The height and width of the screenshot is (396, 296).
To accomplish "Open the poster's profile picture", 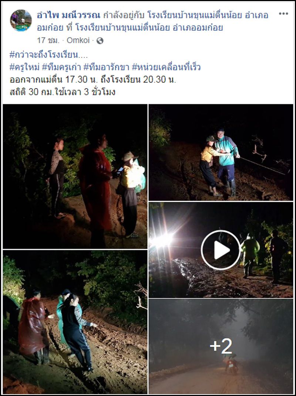I will pos(21,20).
